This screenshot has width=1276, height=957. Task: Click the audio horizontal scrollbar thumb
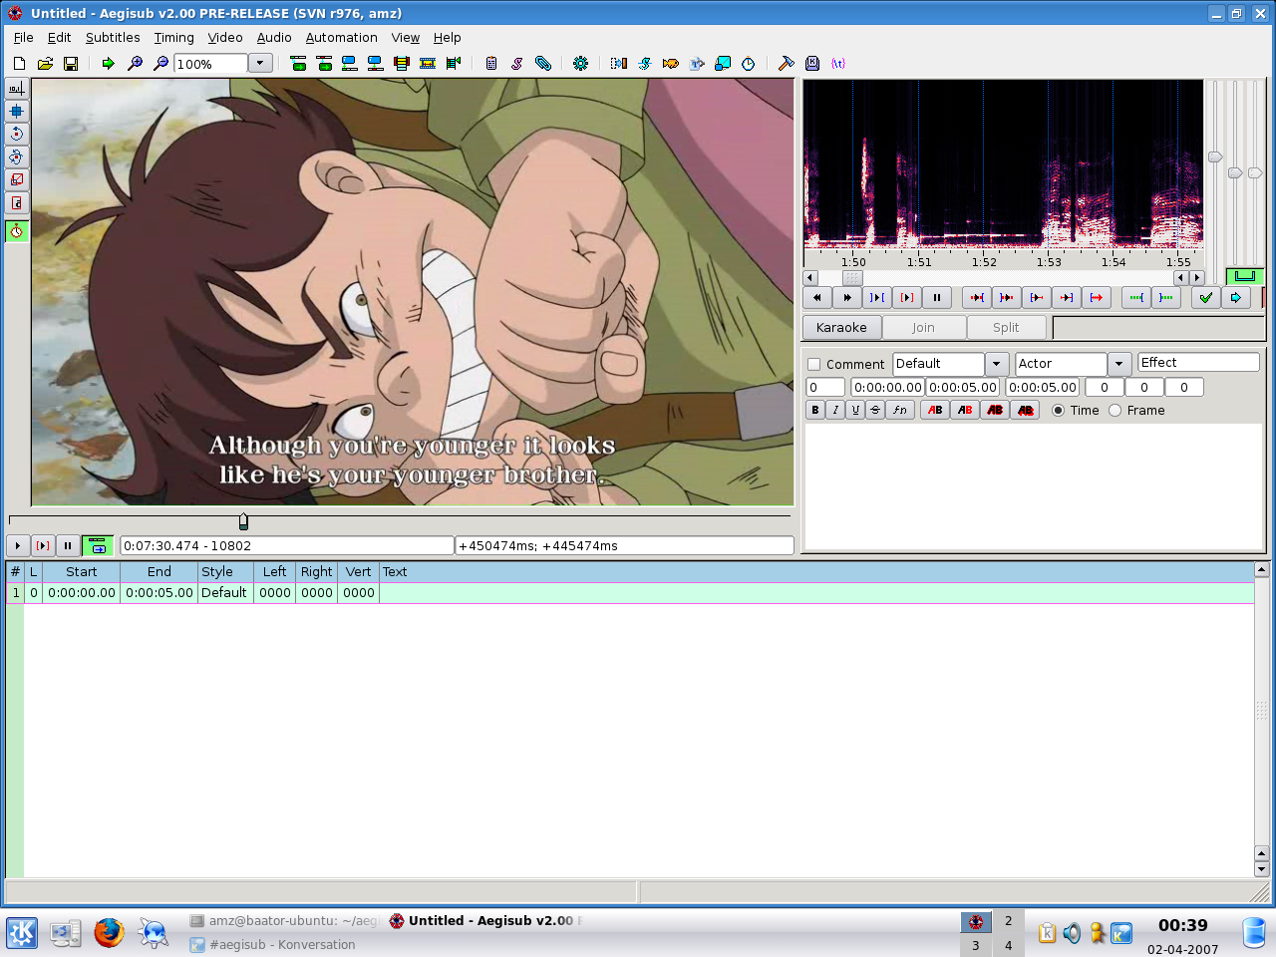(852, 278)
